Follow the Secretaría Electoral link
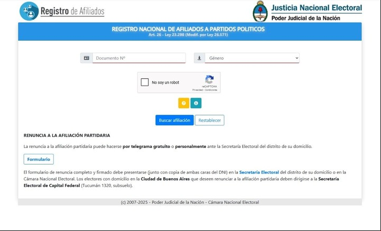Screen dimensions: 381x231 coord(259,172)
